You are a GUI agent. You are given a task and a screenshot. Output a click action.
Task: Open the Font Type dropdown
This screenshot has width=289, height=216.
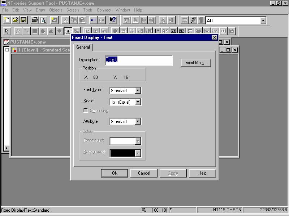pyautogui.click(x=138, y=91)
